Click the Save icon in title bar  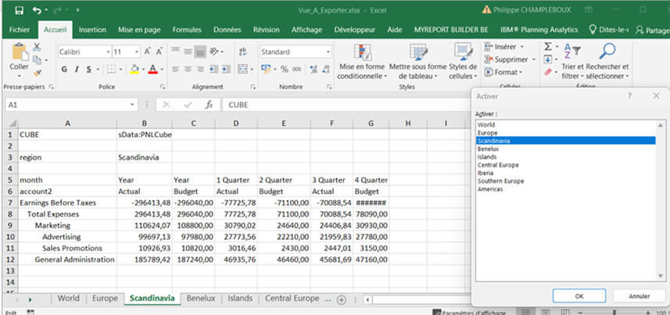click(x=20, y=11)
